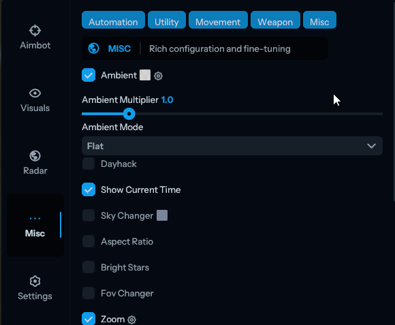The image size is (395, 325).
Task: Click the globe icon beside MISC header
Action: click(94, 48)
